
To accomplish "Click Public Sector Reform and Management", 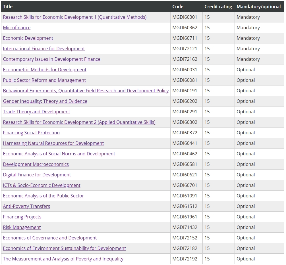I will pos(44,80).
